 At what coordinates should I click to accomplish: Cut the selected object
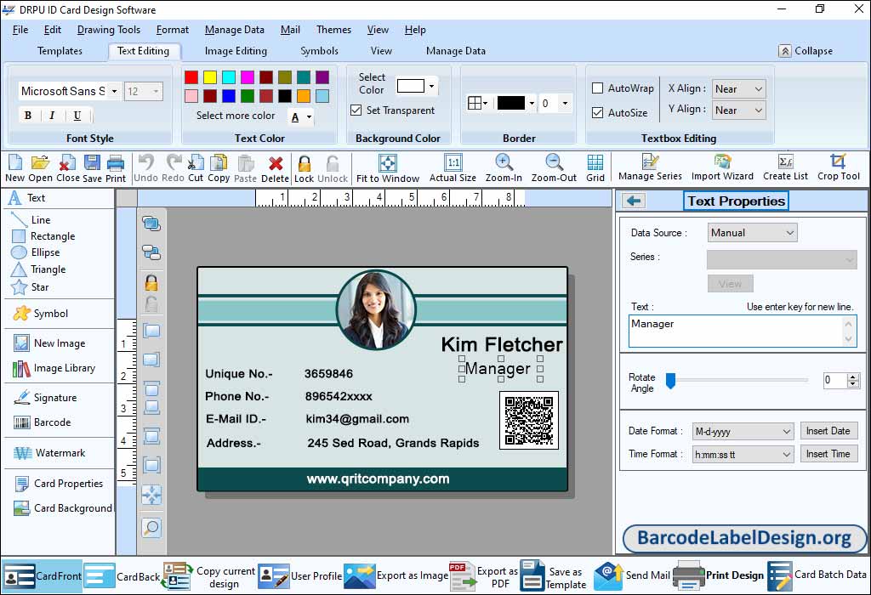[x=196, y=168]
